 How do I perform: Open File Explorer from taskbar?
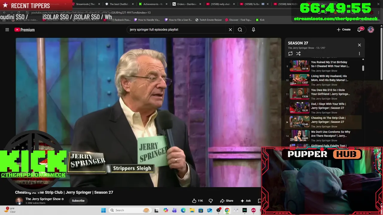click(x=192, y=210)
